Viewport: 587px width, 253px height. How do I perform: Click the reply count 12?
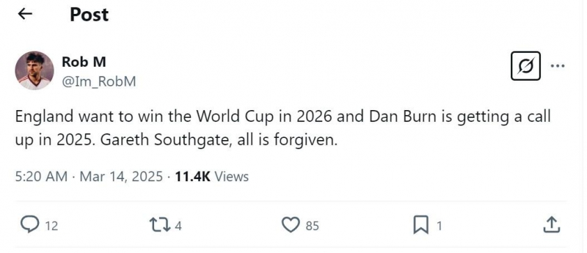coord(52,226)
